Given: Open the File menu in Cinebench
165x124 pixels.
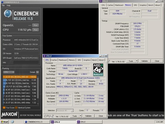Looking at the screenshot, I should [x=3, y=6].
